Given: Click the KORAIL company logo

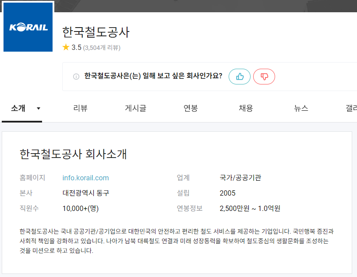Looking at the screenshot, I should 28,27.
